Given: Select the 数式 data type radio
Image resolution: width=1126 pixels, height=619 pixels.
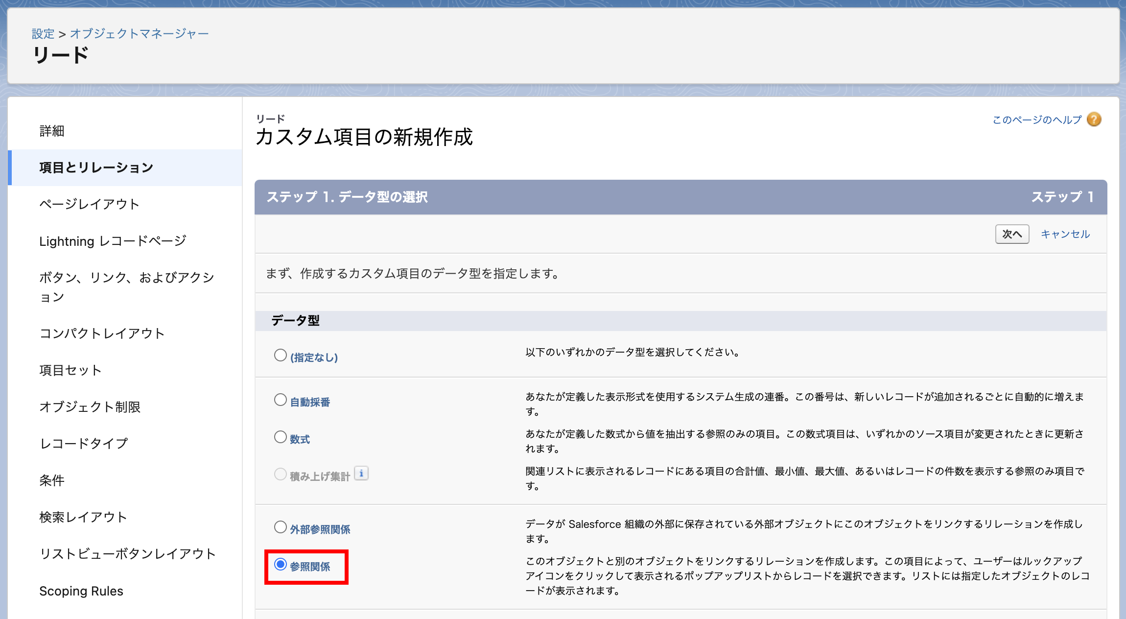Looking at the screenshot, I should coord(280,437).
